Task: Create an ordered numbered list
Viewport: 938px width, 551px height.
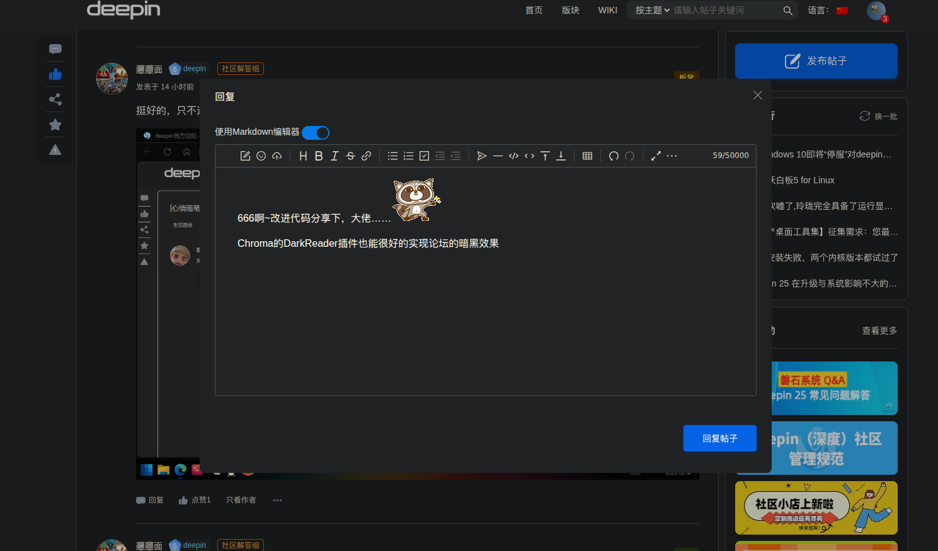Action: click(x=408, y=156)
